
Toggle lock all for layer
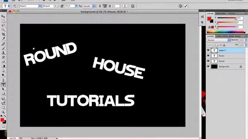224,45
